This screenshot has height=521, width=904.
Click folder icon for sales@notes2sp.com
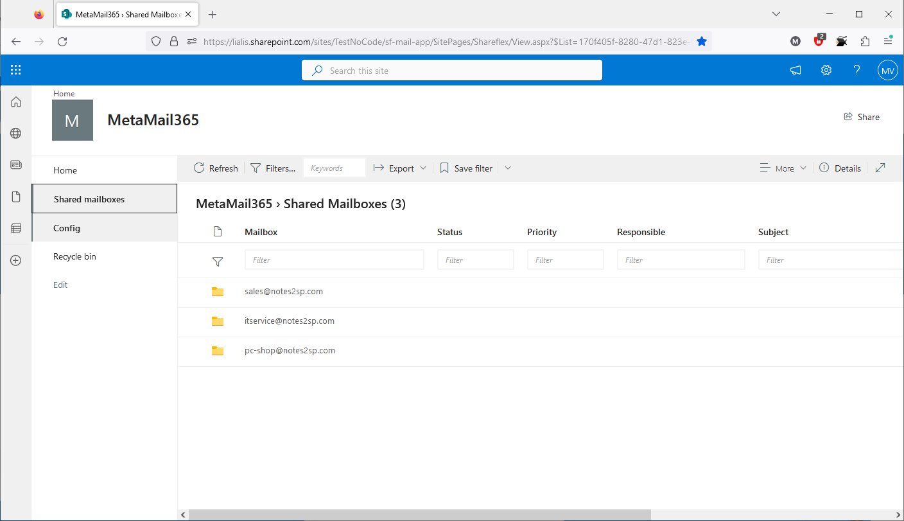tap(218, 292)
